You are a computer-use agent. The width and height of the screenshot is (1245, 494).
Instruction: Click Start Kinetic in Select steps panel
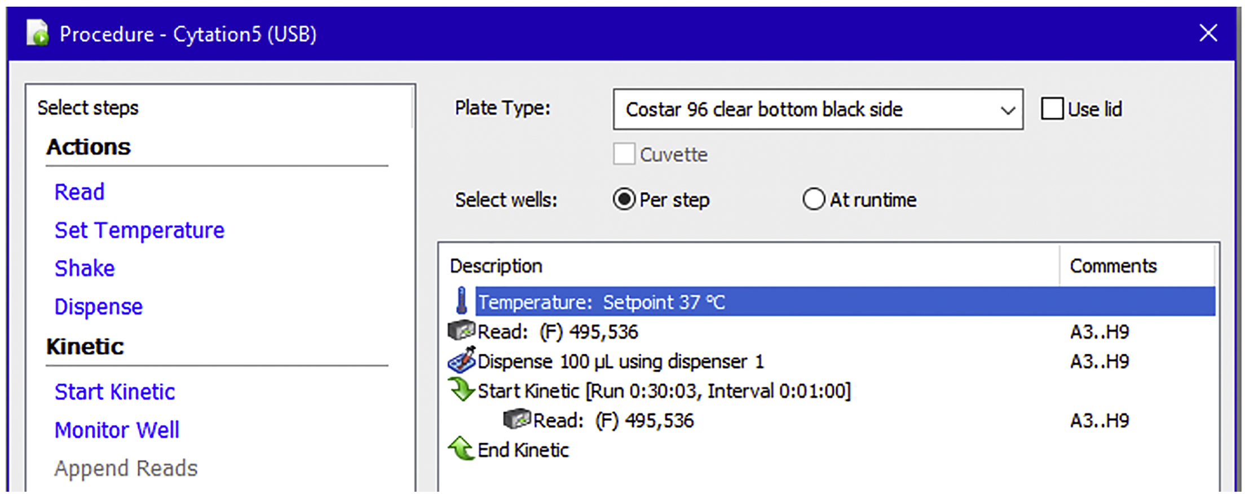[x=114, y=392]
